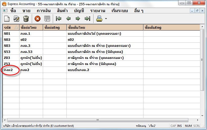Viewport: 207px width, 130px height.
Task: Click the save floppy disk icon
Action: 47,19
